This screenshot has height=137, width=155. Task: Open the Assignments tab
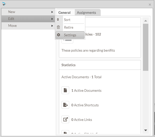[x=86, y=13]
